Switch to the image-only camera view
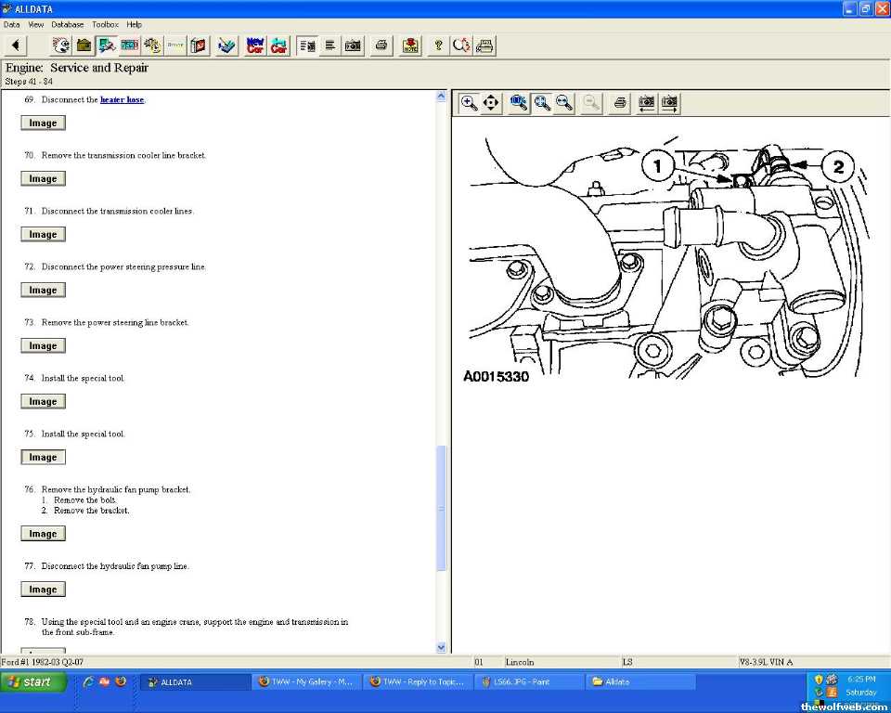The width and height of the screenshot is (891, 713). coord(353,45)
